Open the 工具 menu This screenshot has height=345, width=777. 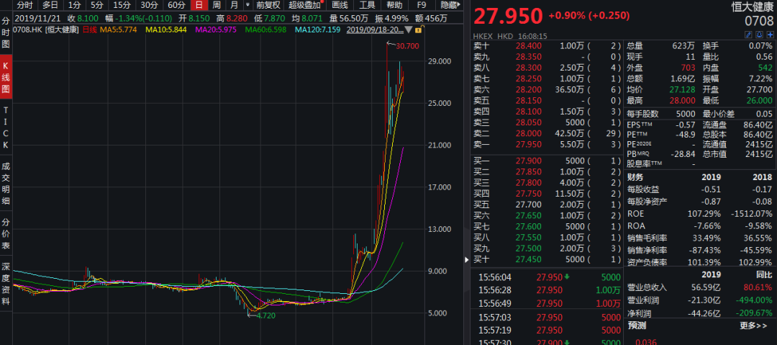point(367,6)
